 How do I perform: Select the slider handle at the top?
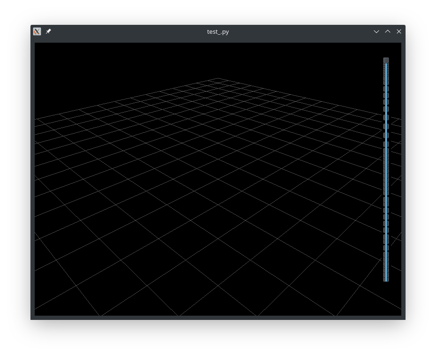click(x=386, y=60)
